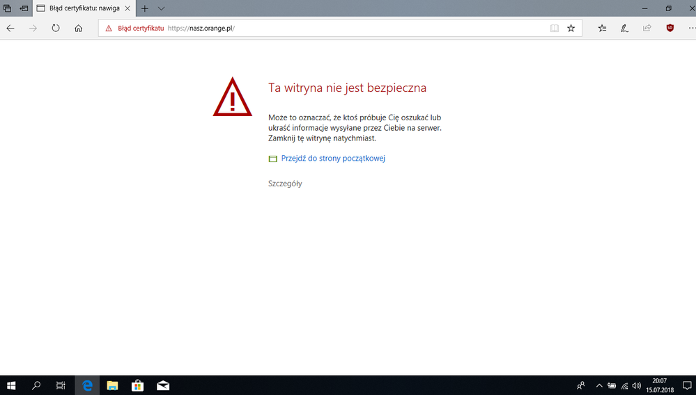Open volume speaker tray icon
Image resolution: width=696 pixels, height=395 pixels.
(x=637, y=385)
